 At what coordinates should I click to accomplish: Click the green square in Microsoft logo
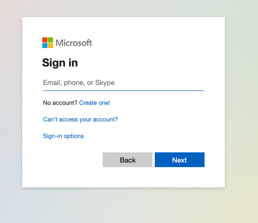click(51, 40)
